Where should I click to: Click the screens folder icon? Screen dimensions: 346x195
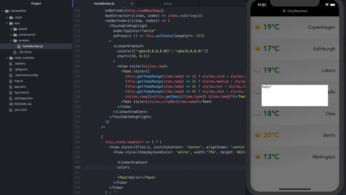pyautogui.click(x=15, y=41)
